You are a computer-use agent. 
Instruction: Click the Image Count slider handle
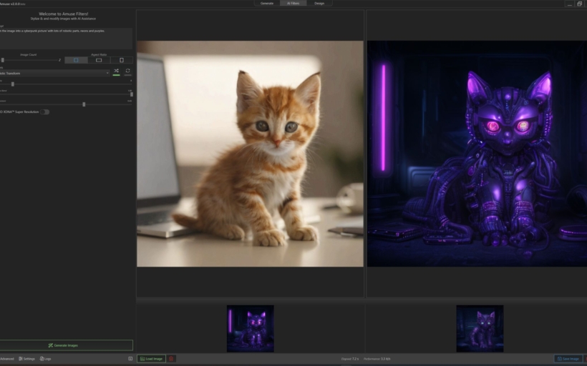(x=3, y=60)
